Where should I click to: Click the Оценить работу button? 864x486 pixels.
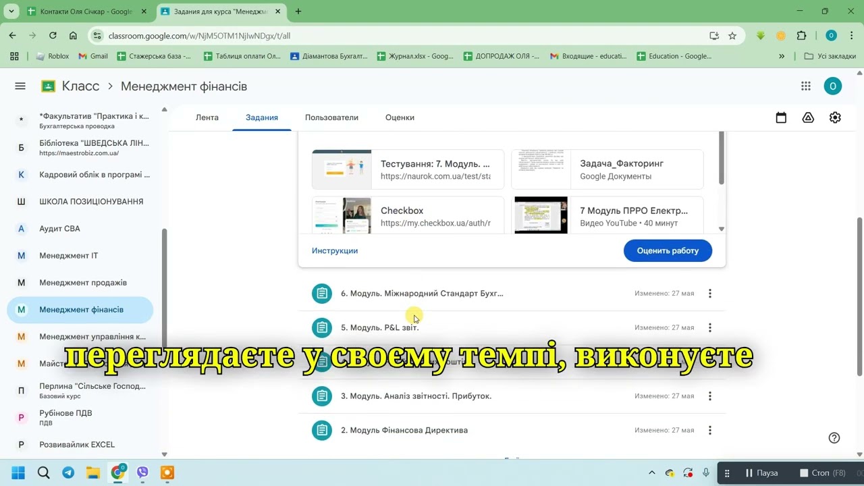click(667, 250)
